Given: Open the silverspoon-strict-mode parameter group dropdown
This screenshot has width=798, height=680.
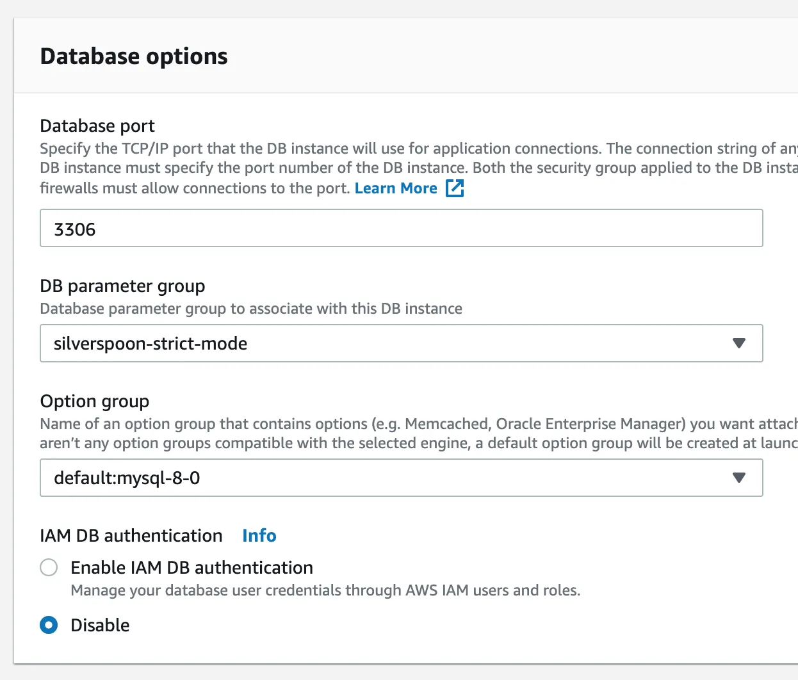Looking at the screenshot, I should (x=384, y=343).
